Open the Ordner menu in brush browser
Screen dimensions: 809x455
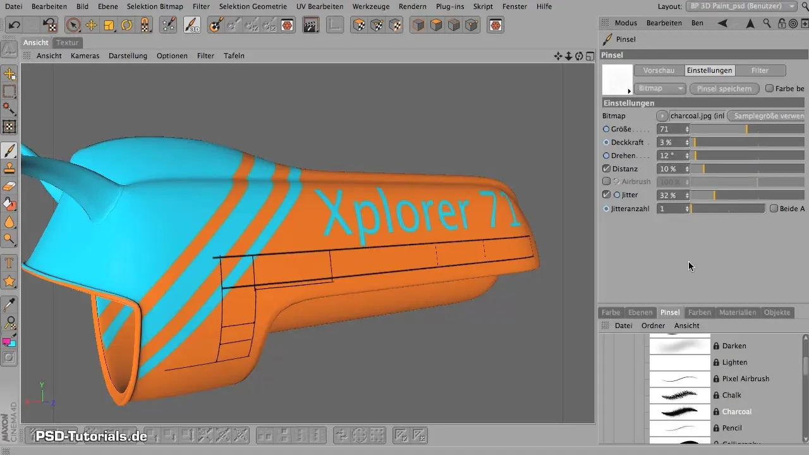pyautogui.click(x=653, y=325)
